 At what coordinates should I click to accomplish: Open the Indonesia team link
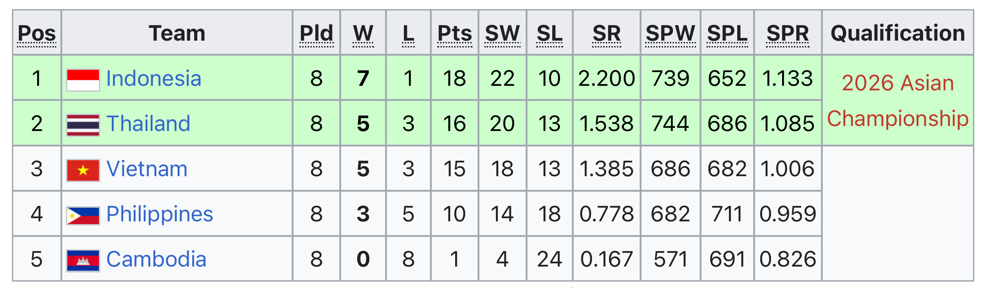click(x=154, y=79)
